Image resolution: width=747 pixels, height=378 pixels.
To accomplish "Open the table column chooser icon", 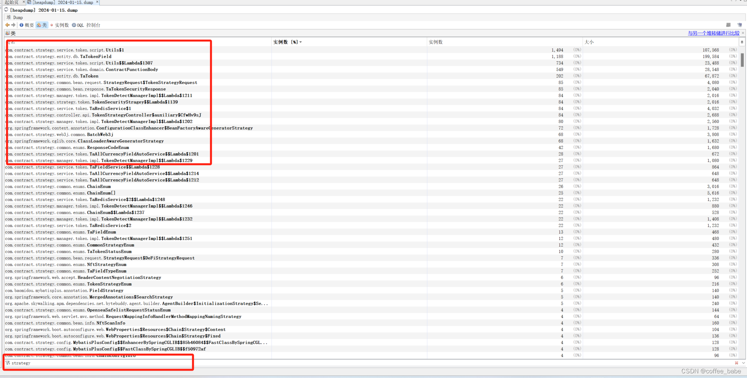I will pos(742,42).
